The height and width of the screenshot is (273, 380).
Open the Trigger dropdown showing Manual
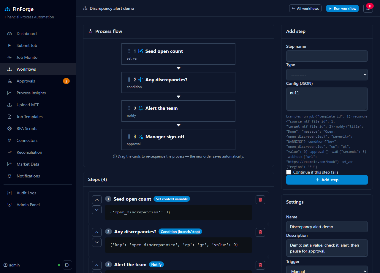[327, 269]
